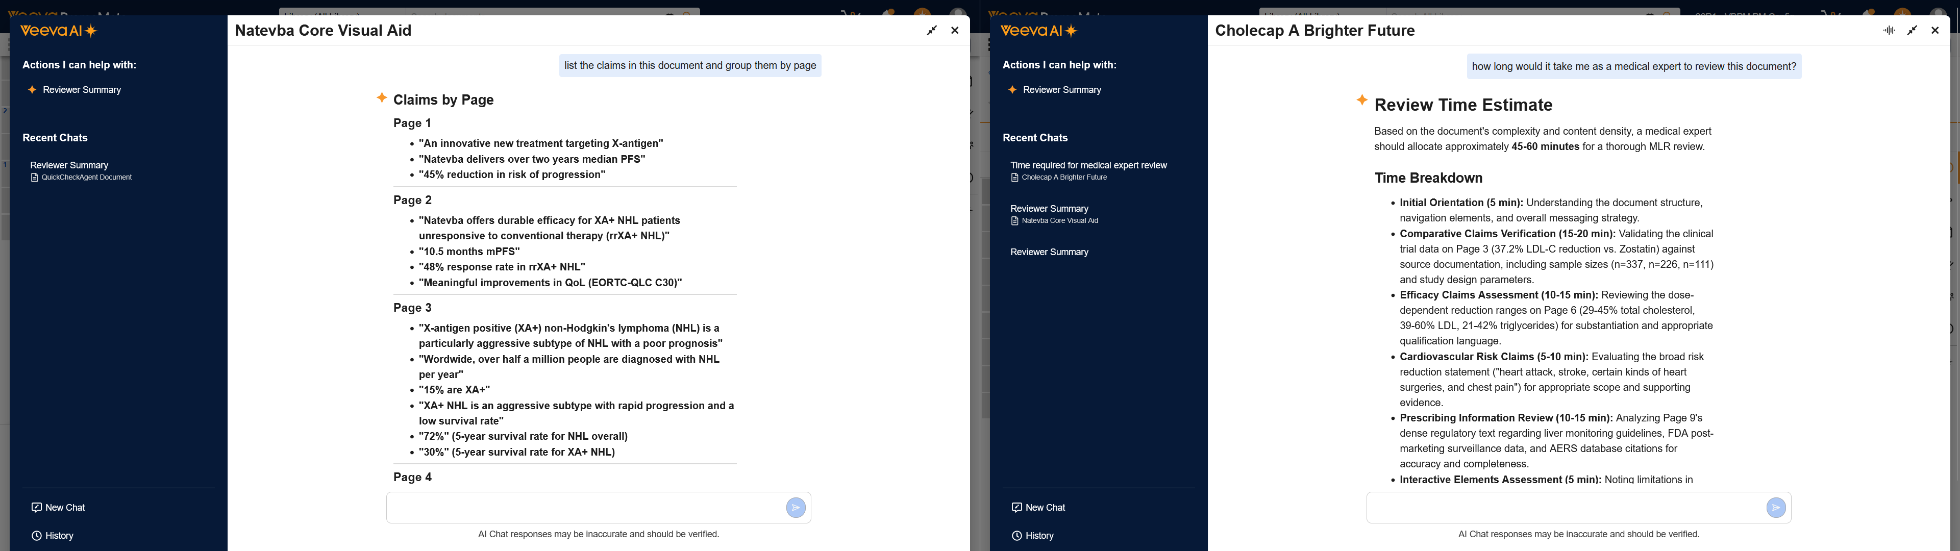
Task: Collapse the Natevba Core Visual Aid panel
Action: pos(932,31)
